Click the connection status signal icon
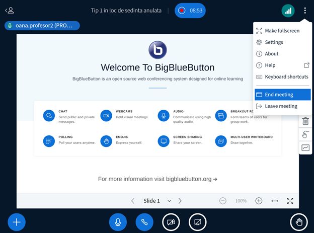Image resolution: width=314 pixels, height=233 pixels. coord(288,11)
